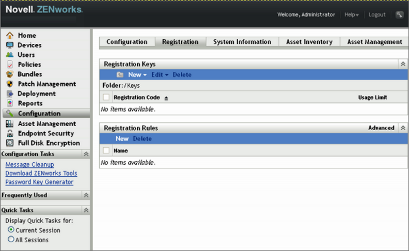The height and width of the screenshot is (251, 409).
Task: Click the Devices monitor icon
Action: tap(10, 45)
